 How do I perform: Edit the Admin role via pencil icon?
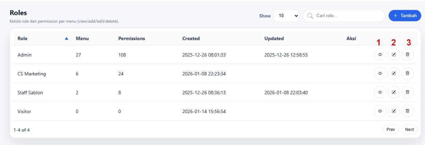[394, 55]
